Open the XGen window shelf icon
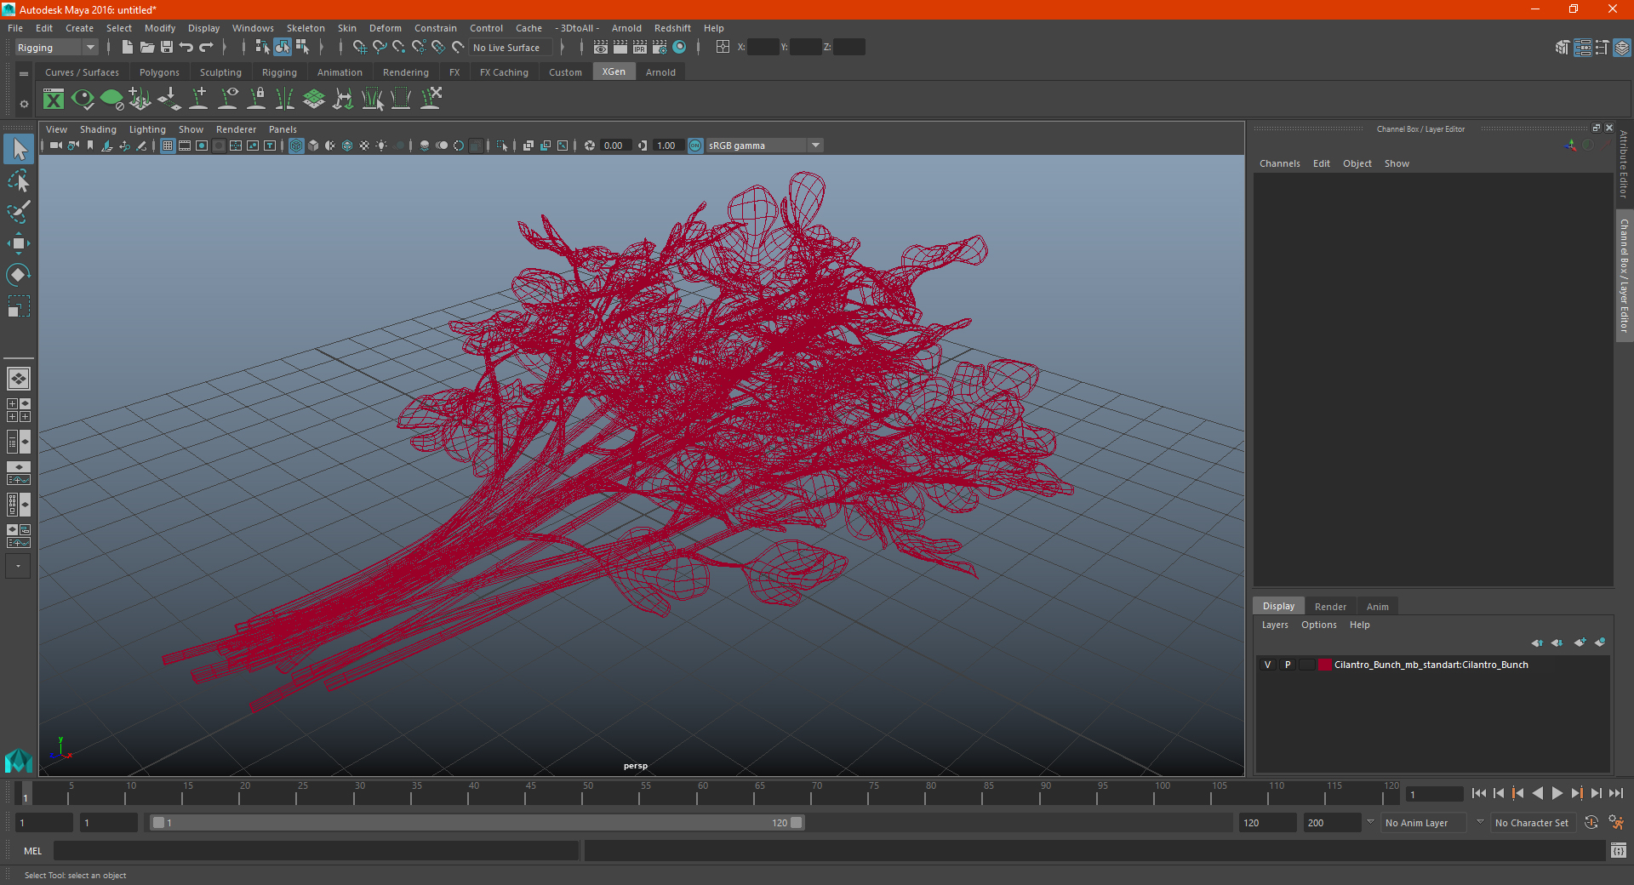This screenshot has height=885, width=1634. tap(54, 99)
